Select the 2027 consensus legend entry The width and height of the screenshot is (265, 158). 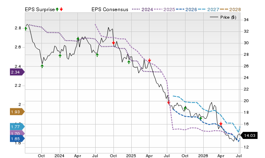(x=208, y=10)
